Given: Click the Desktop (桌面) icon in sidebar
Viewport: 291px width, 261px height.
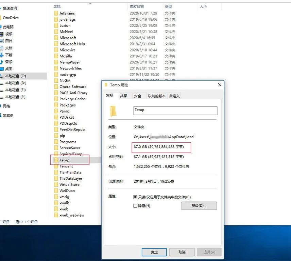Looking at the screenshot, I should point(2,69).
